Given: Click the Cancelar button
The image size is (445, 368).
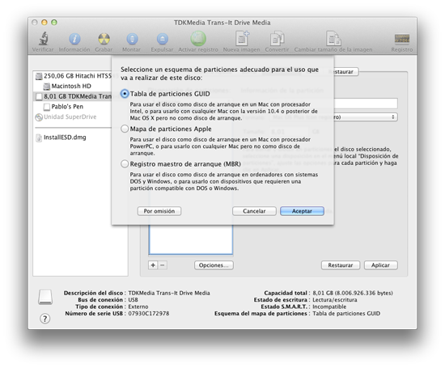Looking at the screenshot, I should [254, 211].
